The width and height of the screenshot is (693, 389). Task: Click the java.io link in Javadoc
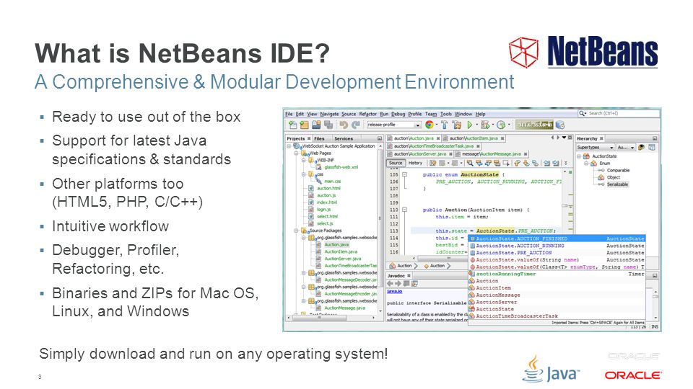395,292
